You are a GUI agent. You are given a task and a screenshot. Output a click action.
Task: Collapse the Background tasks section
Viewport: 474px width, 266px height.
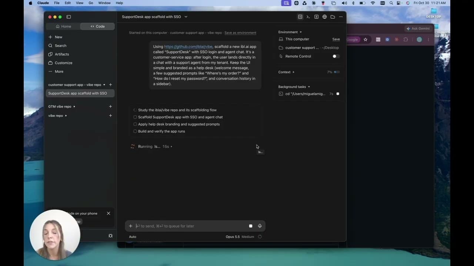click(x=309, y=87)
